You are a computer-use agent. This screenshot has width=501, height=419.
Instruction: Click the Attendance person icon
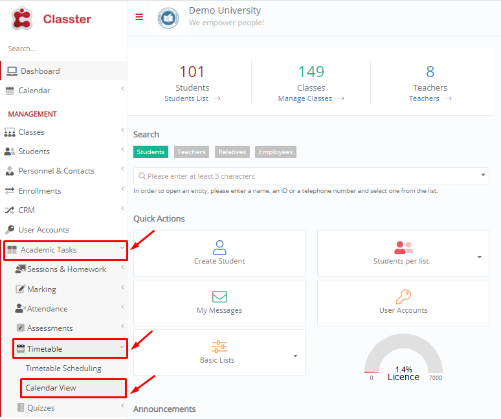point(20,308)
